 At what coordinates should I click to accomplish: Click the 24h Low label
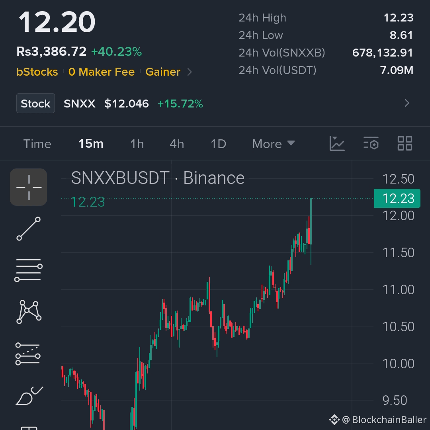click(x=261, y=35)
